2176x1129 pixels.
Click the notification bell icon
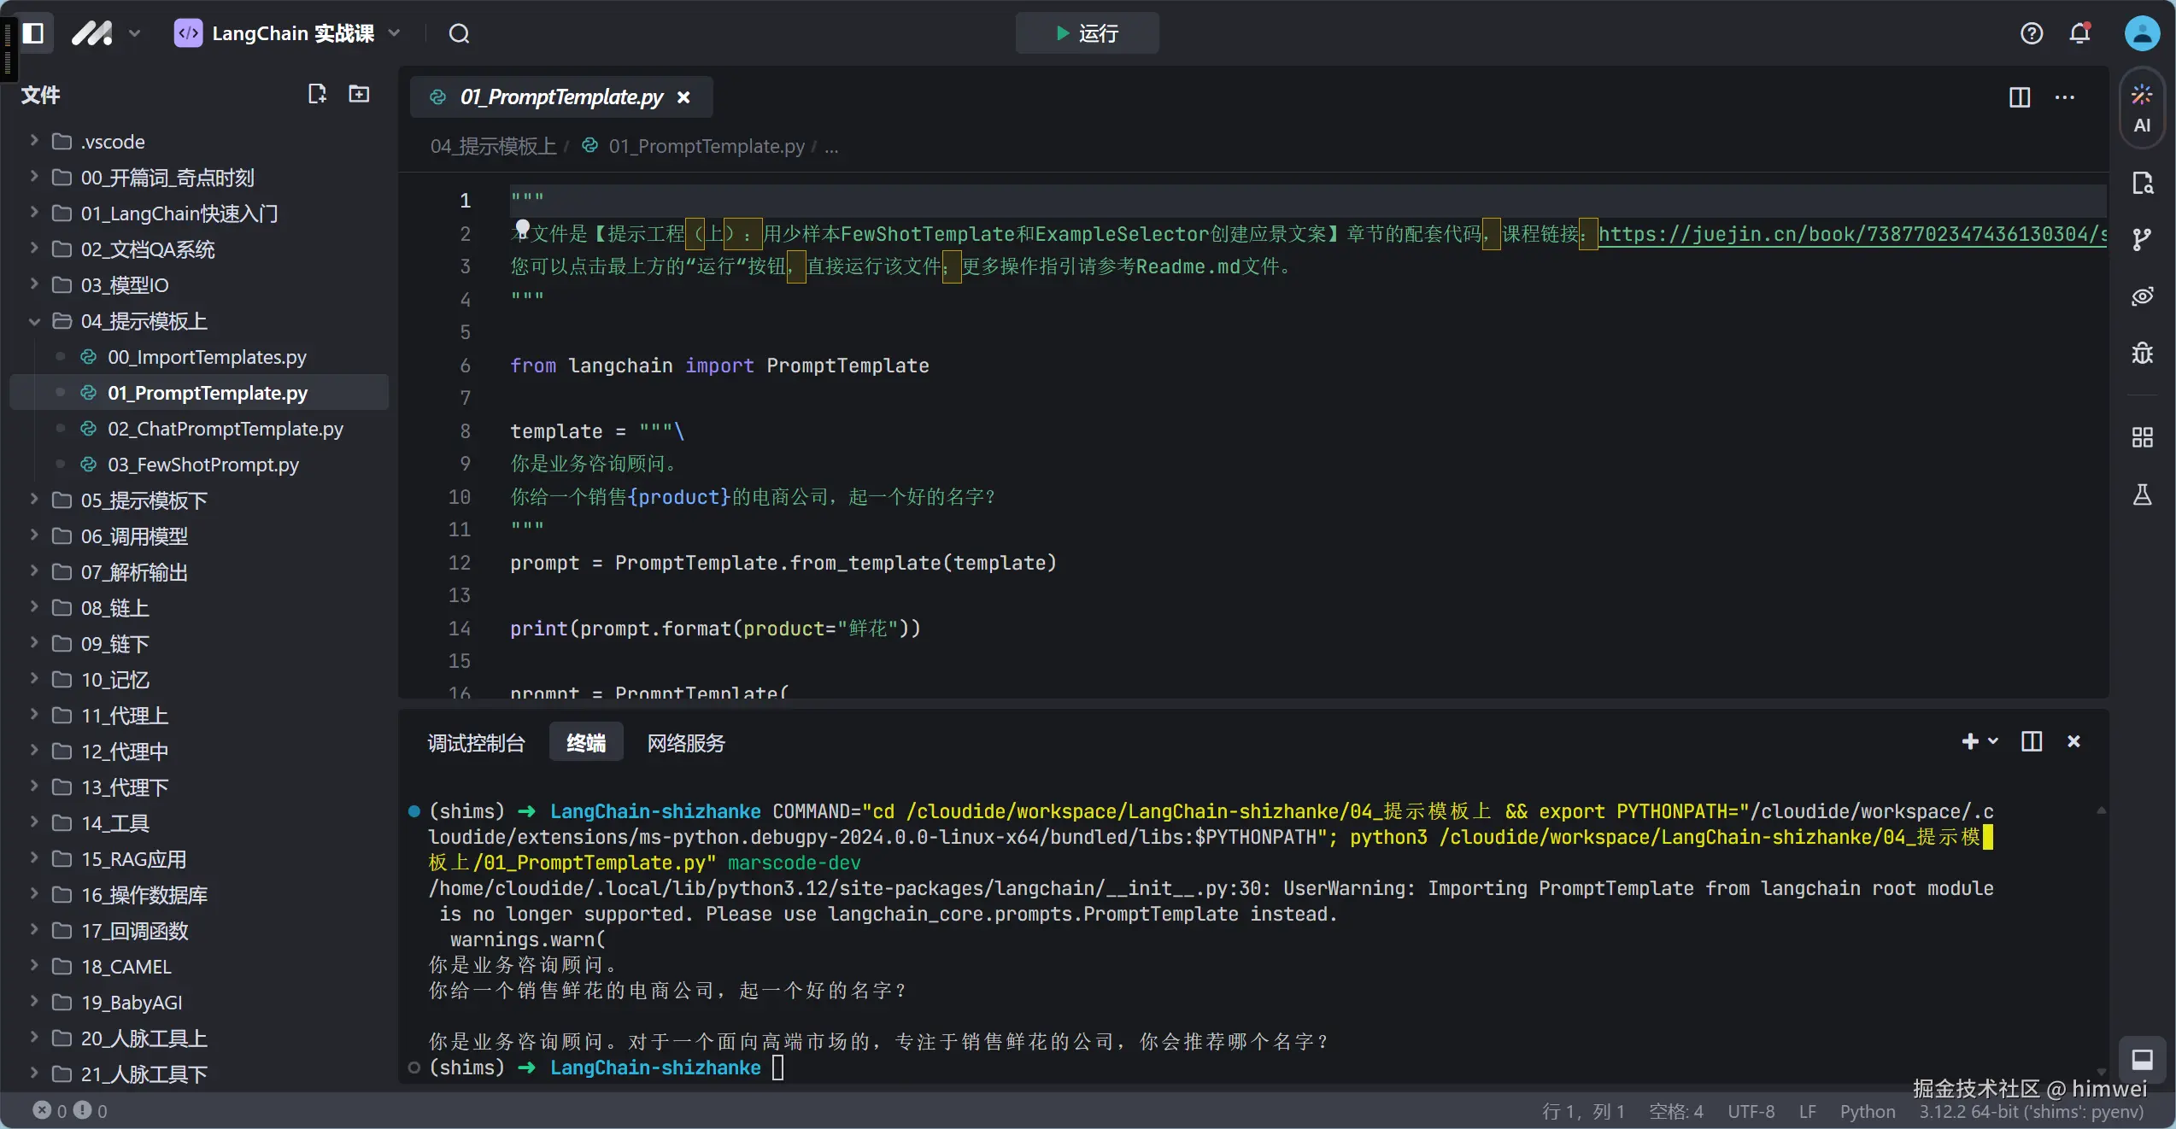(2079, 33)
